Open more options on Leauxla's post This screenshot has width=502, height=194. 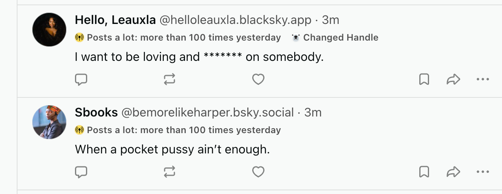tap(482, 80)
